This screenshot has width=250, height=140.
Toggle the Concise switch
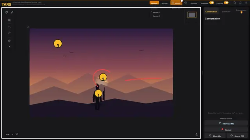(226, 3)
